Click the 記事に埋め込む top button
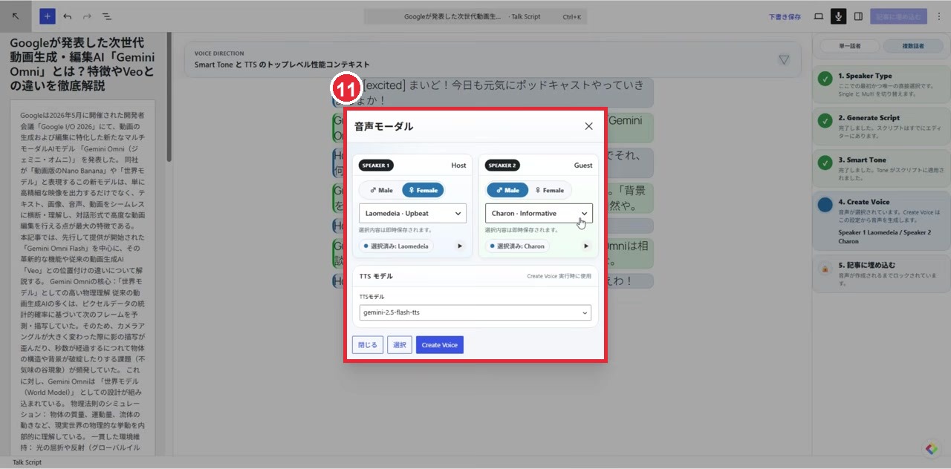This screenshot has height=469, width=951. tap(898, 16)
